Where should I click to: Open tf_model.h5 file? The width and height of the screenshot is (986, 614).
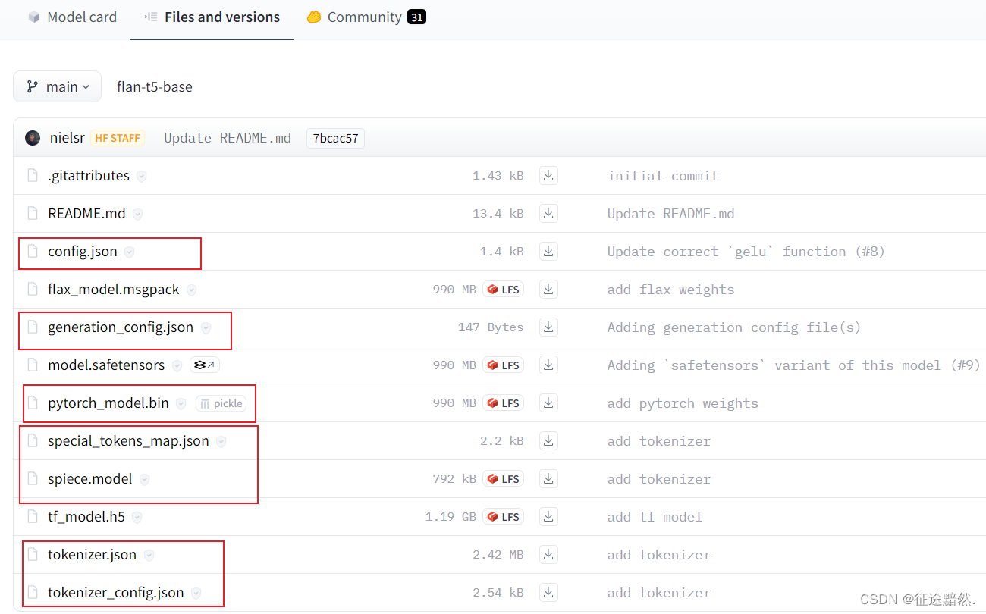tap(86, 517)
